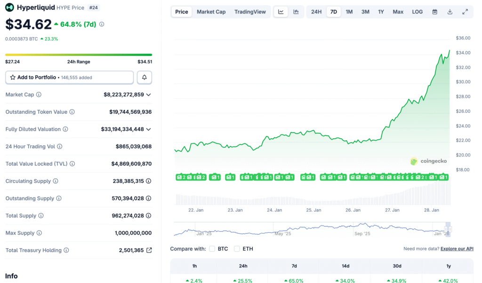Click the line chart icon
The width and height of the screenshot is (482, 283).
point(281,12)
